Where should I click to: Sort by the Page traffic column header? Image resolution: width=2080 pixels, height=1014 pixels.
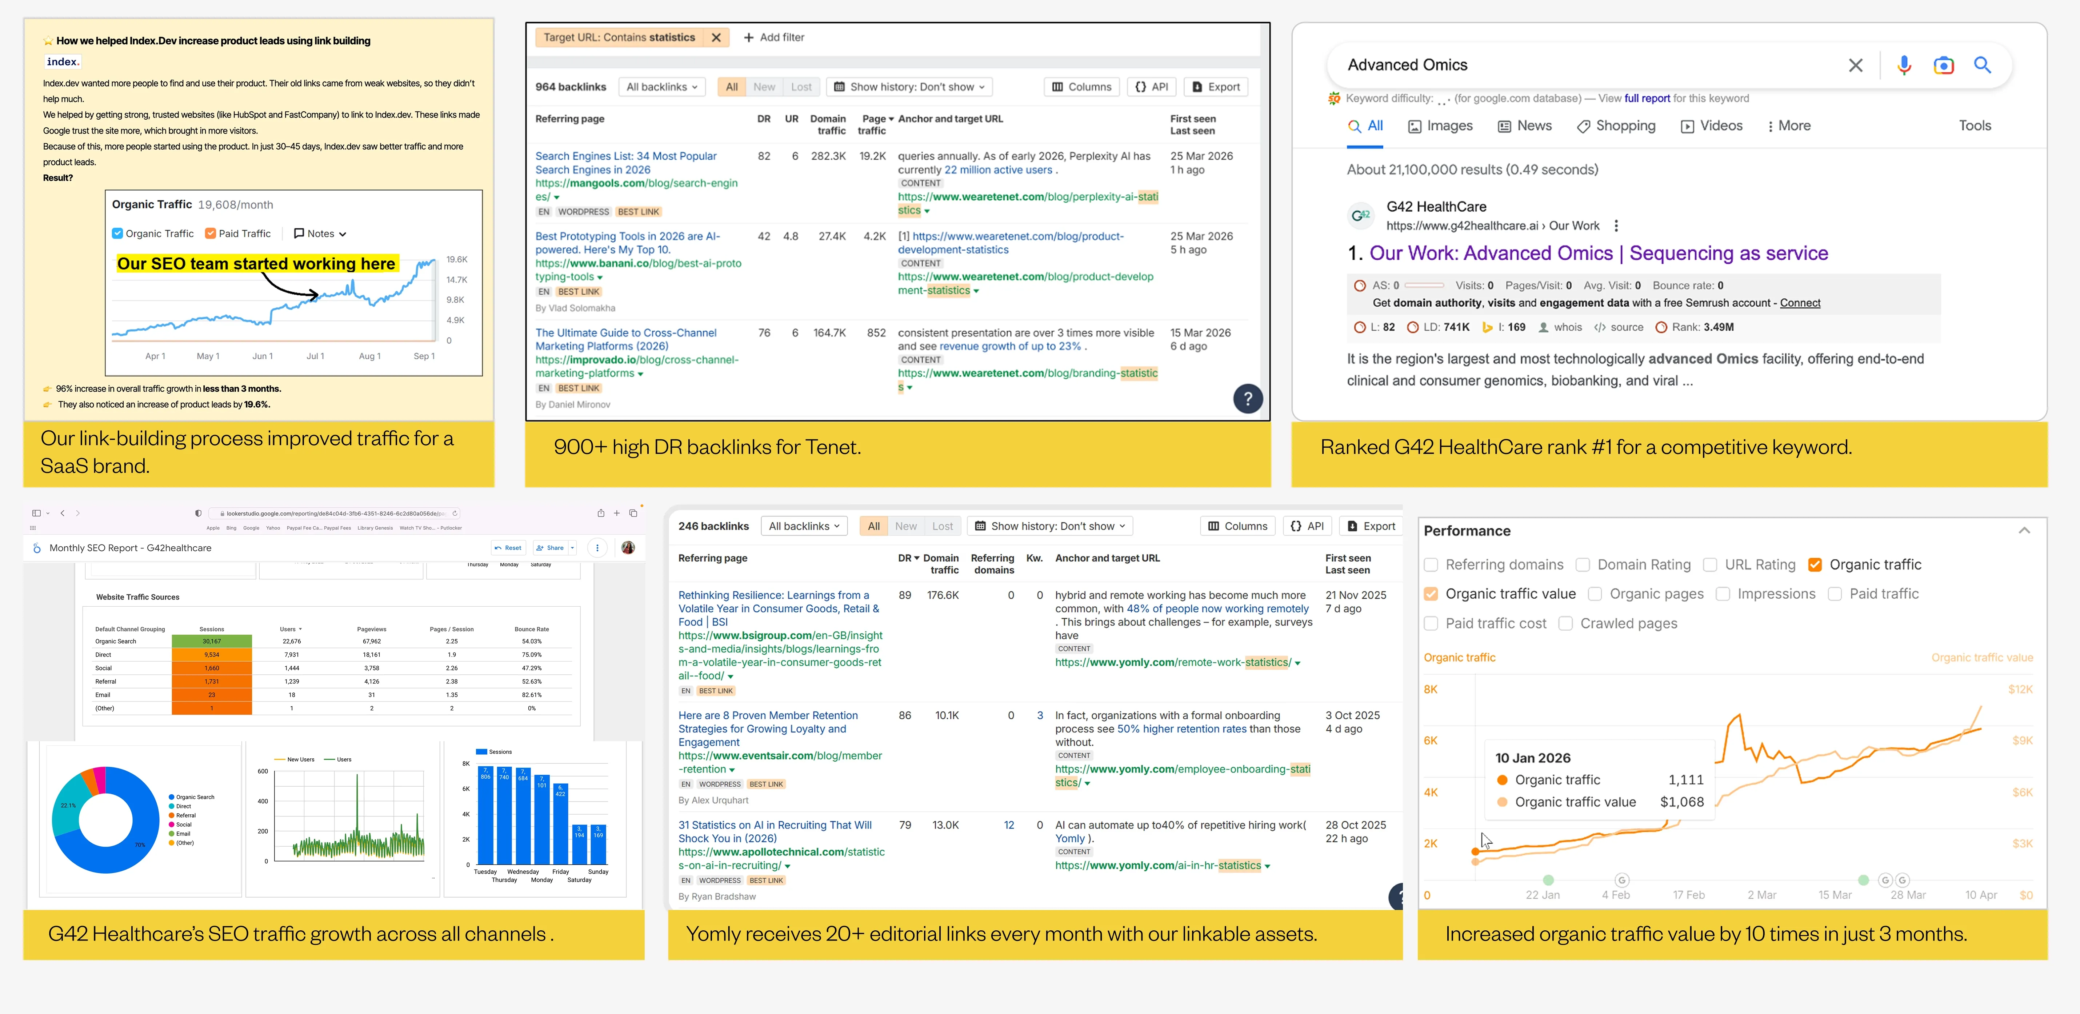(875, 124)
